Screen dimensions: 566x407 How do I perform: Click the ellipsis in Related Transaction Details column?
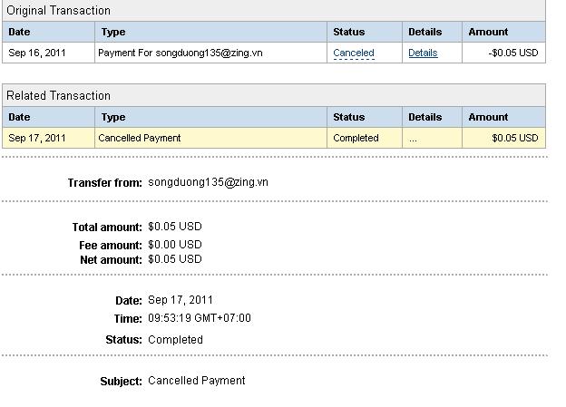[413, 138]
